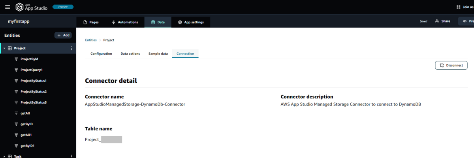The width and height of the screenshot is (474, 158).
Task: Select the Project entity row
Action: point(38,48)
